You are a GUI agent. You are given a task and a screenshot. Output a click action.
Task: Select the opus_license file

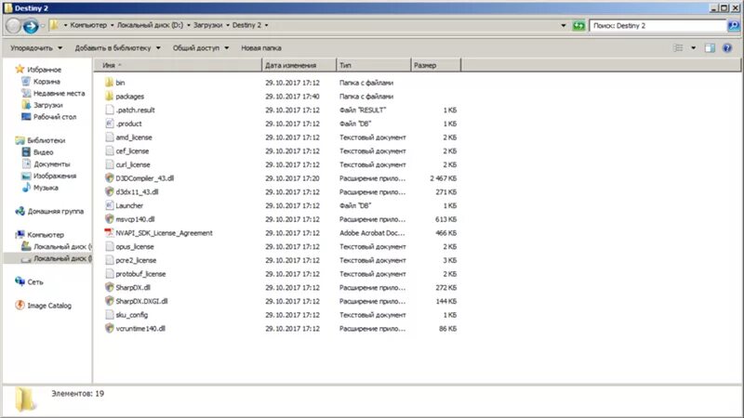point(135,246)
